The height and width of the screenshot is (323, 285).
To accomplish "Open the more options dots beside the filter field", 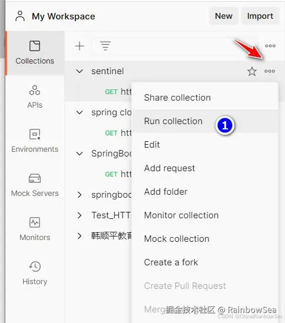I will pyautogui.click(x=270, y=46).
